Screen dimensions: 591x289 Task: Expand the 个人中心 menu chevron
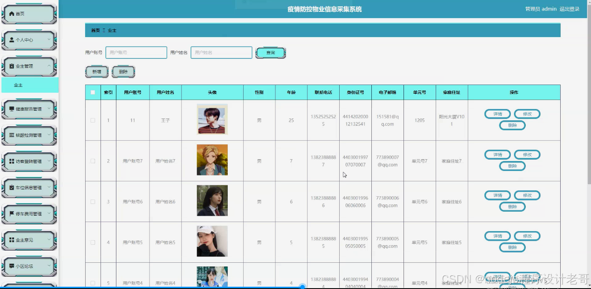click(49, 39)
